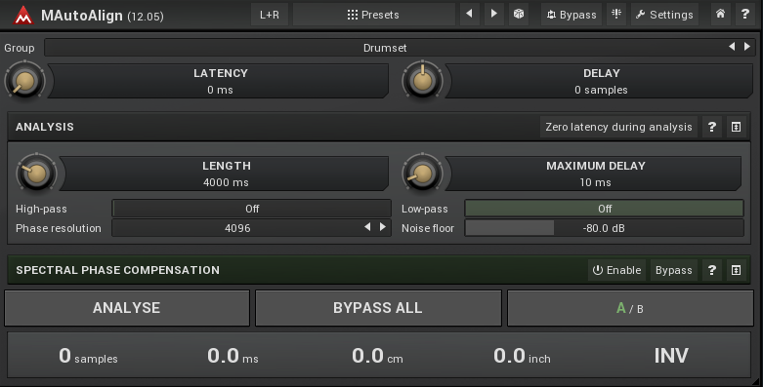
Task: Open the Presets browser
Action: 374,15
